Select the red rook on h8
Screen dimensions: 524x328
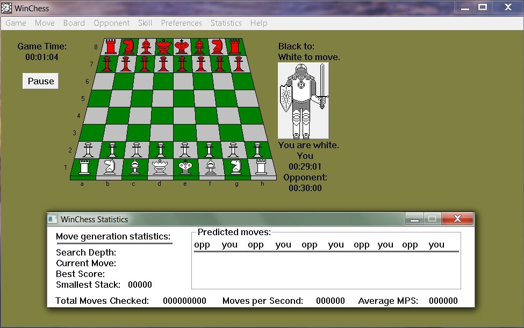pyautogui.click(x=235, y=47)
